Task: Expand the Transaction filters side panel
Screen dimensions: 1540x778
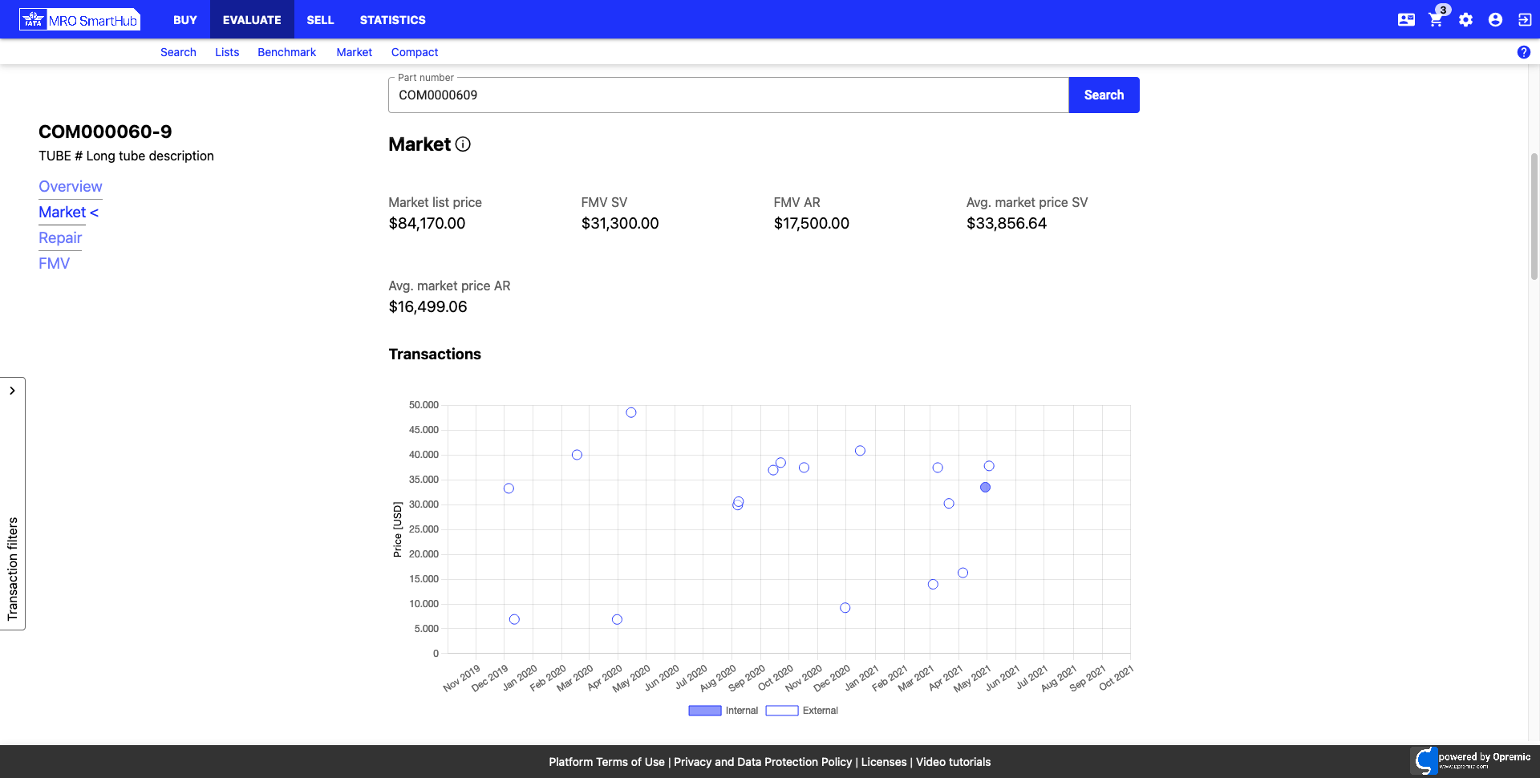Action: [12, 391]
